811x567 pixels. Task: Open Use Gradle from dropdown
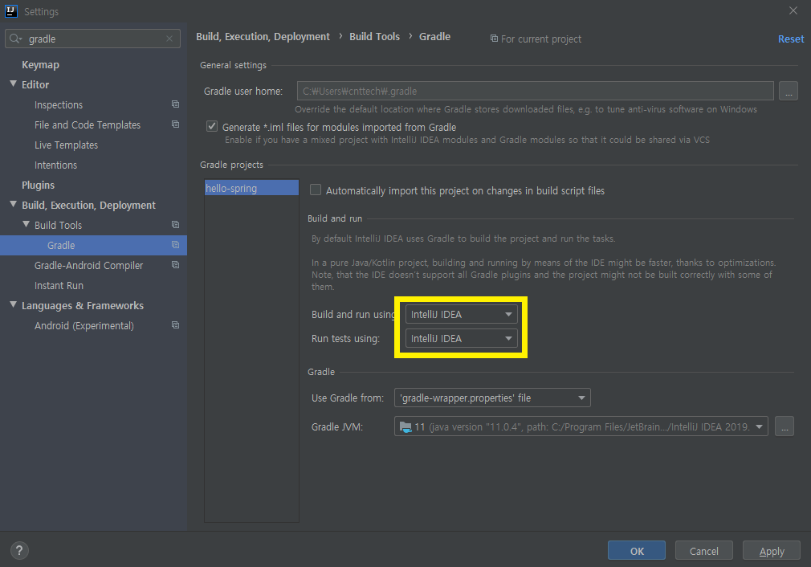(x=492, y=398)
